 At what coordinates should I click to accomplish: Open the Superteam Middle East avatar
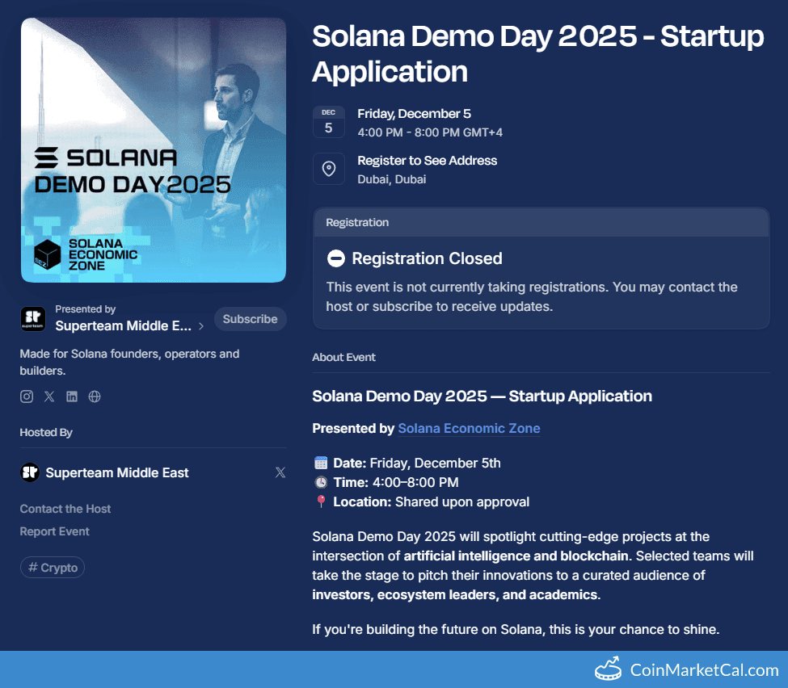[x=32, y=319]
